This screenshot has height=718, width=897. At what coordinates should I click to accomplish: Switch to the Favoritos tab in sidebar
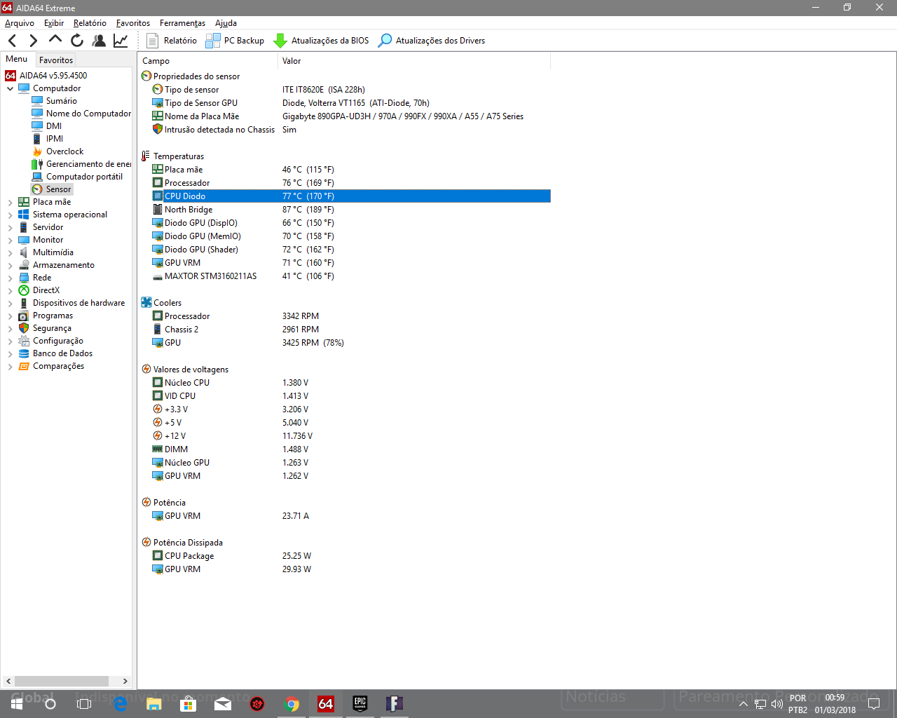pyautogui.click(x=56, y=60)
